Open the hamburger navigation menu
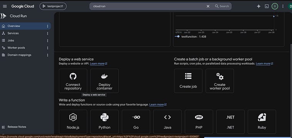Viewport: 292px width, 138px height. click(5, 6)
